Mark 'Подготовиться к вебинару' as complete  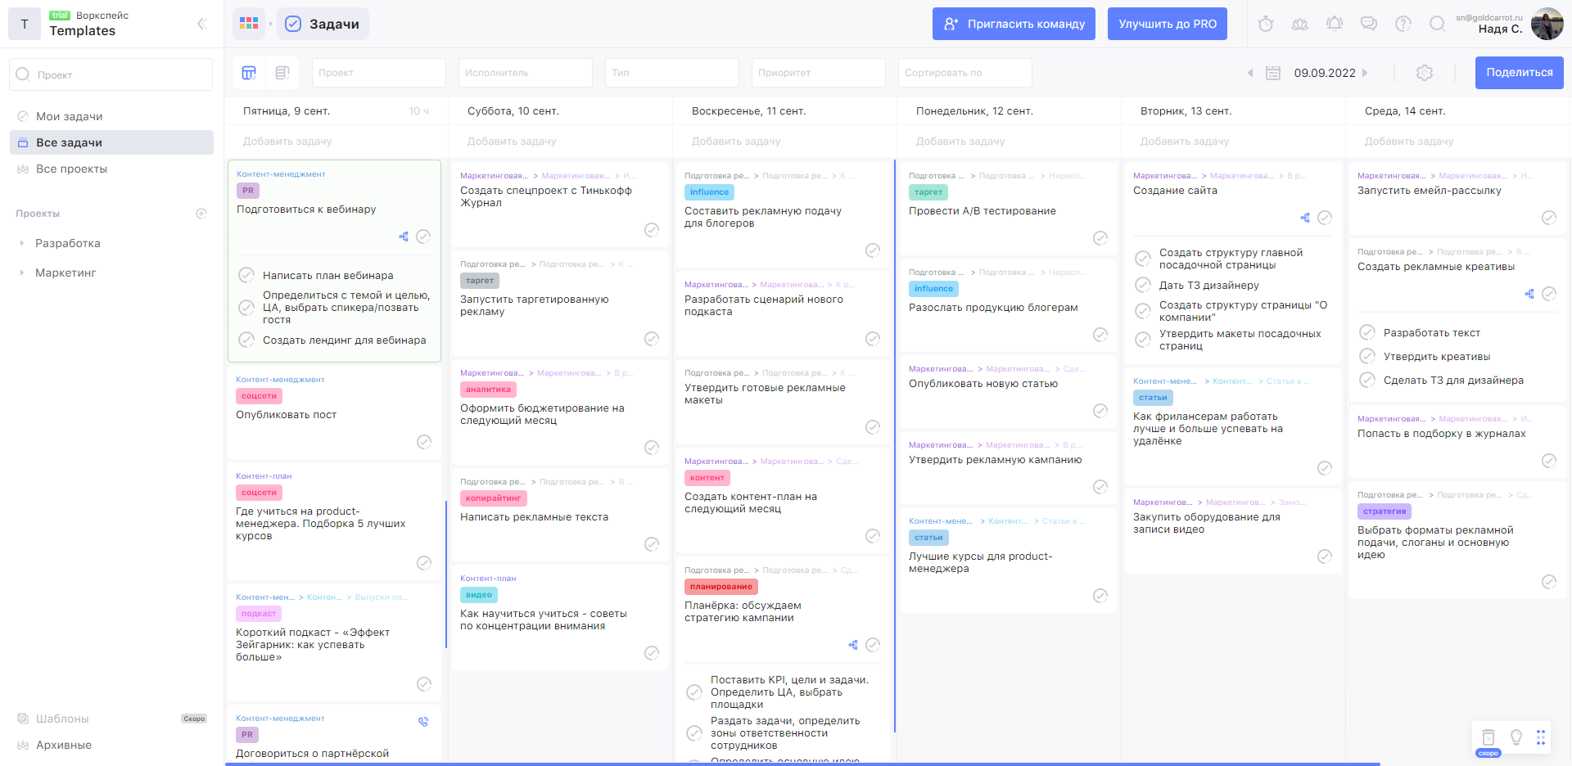click(423, 237)
